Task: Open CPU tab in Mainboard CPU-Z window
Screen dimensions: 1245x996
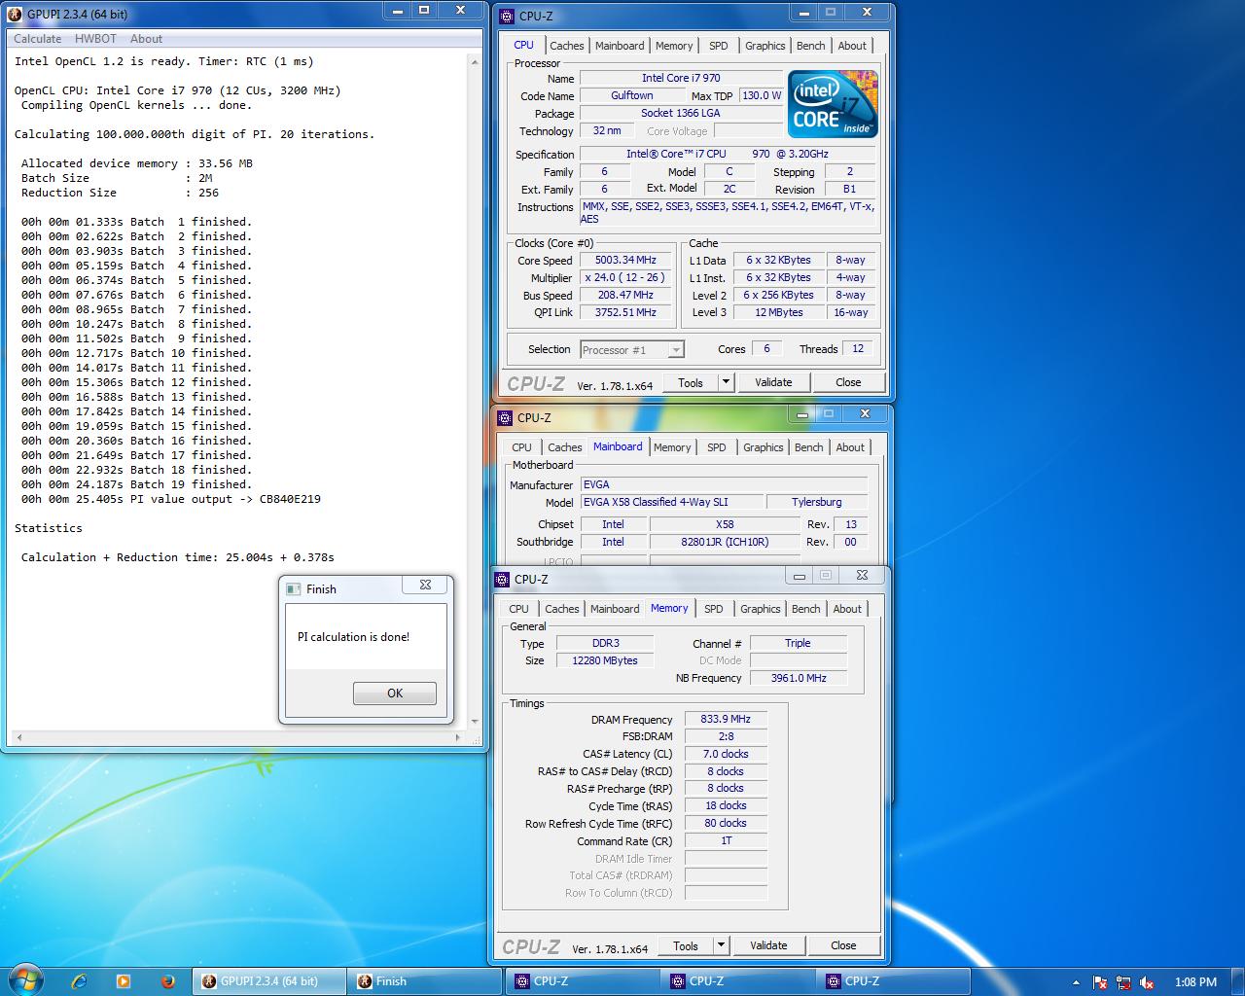Action: pos(522,447)
